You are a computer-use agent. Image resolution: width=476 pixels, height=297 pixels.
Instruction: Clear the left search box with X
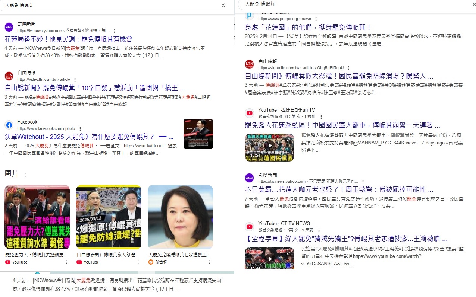click(223, 5)
